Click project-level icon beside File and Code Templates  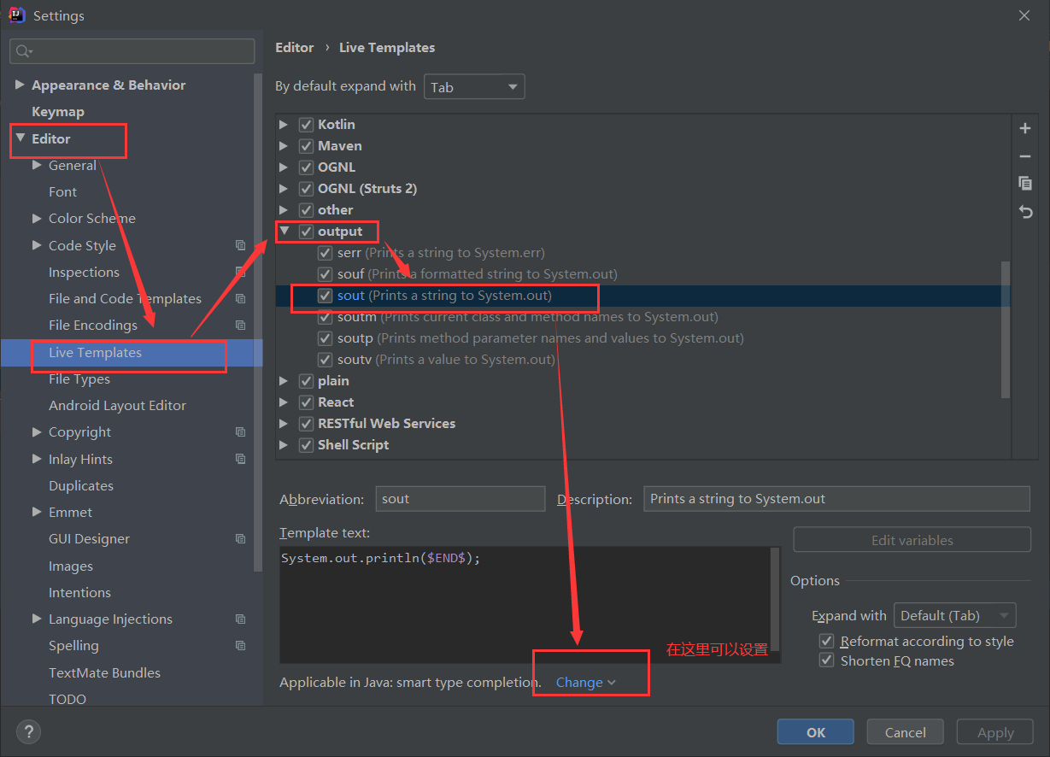point(240,298)
